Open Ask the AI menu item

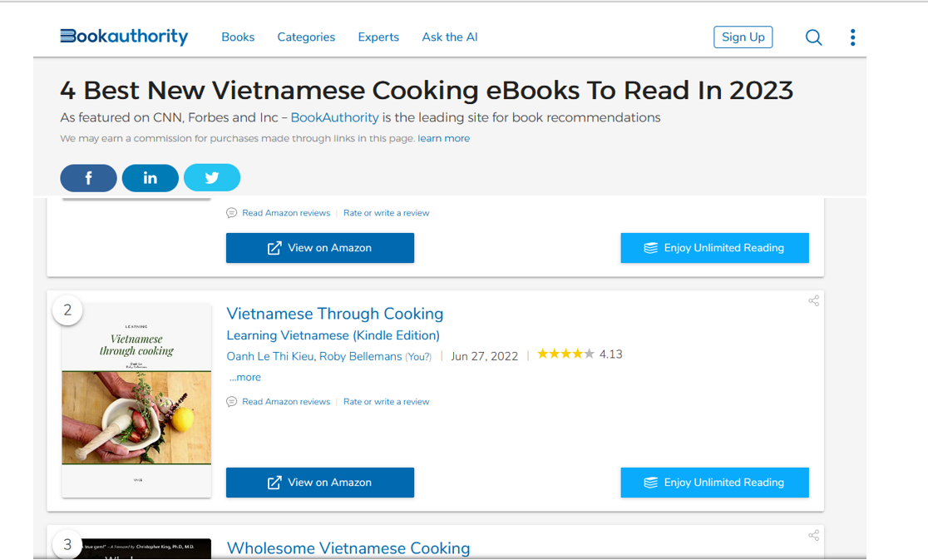coord(450,37)
